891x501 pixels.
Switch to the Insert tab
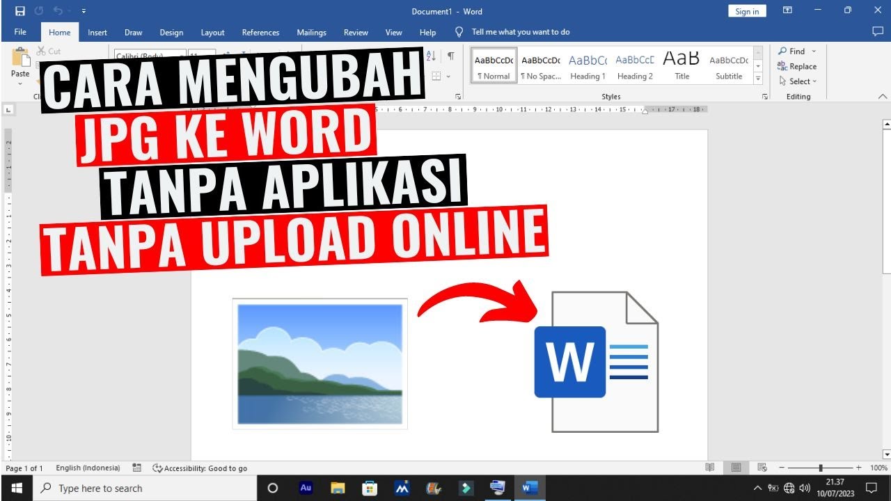[x=97, y=32]
